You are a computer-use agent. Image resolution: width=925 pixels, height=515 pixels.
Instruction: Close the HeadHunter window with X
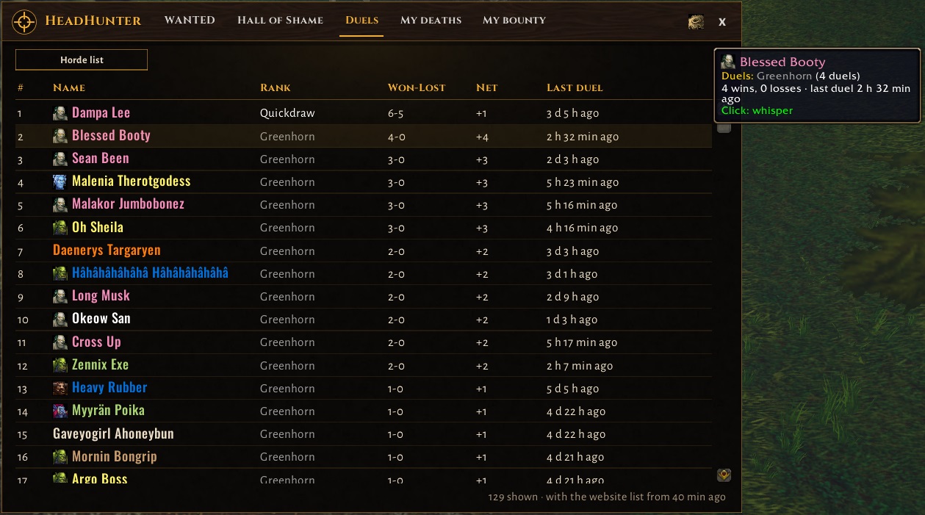click(722, 22)
